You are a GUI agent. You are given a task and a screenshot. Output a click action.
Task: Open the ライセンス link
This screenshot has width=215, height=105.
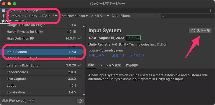(137, 55)
